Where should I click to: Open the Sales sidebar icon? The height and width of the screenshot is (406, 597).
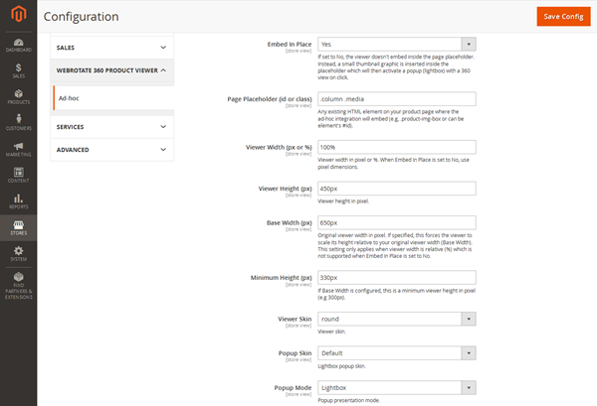coord(18,69)
